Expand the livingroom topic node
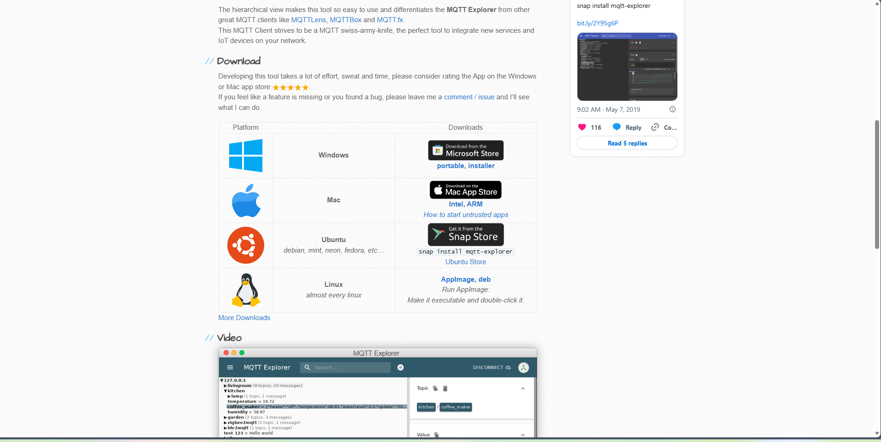The image size is (881, 442). click(225, 386)
